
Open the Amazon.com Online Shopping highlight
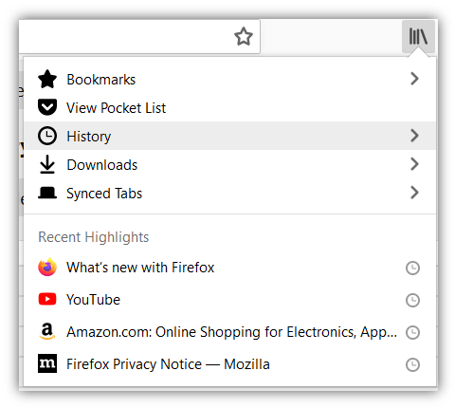pos(229,332)
